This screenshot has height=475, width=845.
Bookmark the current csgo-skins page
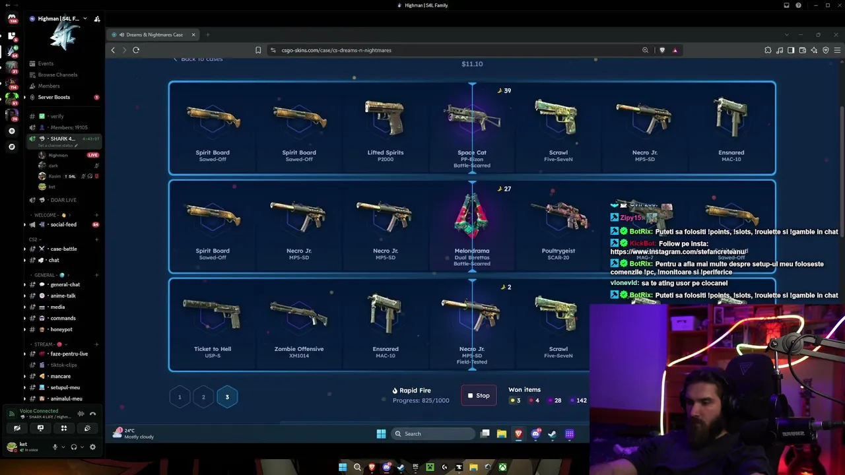pos(258,50)
